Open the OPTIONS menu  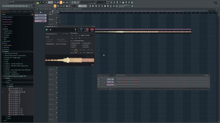[x=19, y=6]
